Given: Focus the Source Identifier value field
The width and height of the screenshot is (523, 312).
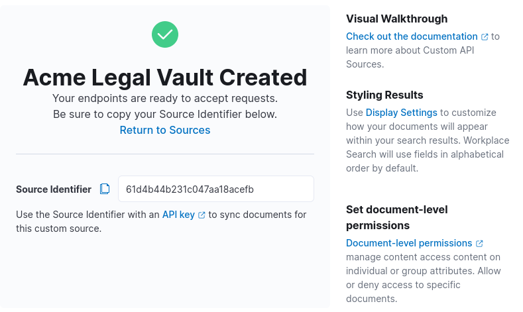Looking at the screenshot, I should (215, 189).
